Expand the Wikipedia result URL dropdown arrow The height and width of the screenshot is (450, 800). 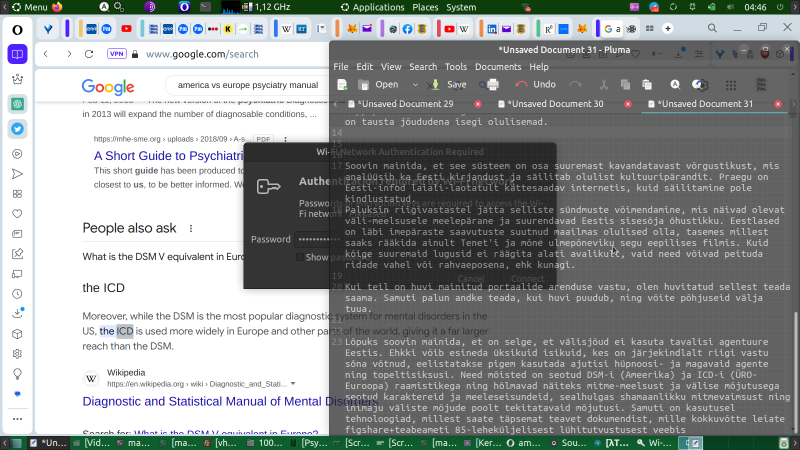tap(293, 384)
